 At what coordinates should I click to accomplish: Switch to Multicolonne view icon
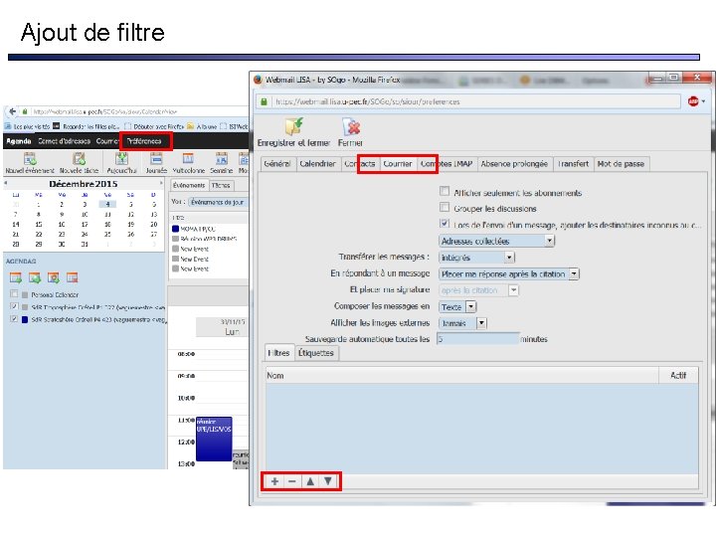tap(188, 159)
